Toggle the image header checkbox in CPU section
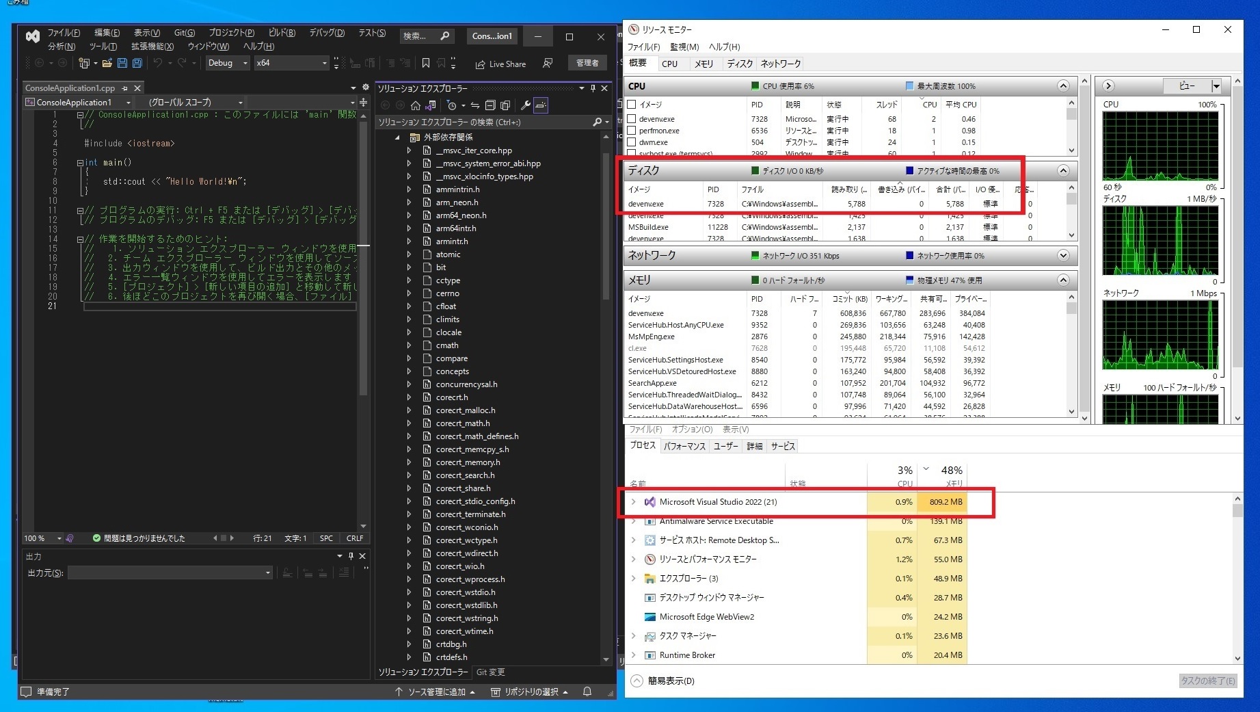This screenshot has height=712, width=1260. point(632,105)
